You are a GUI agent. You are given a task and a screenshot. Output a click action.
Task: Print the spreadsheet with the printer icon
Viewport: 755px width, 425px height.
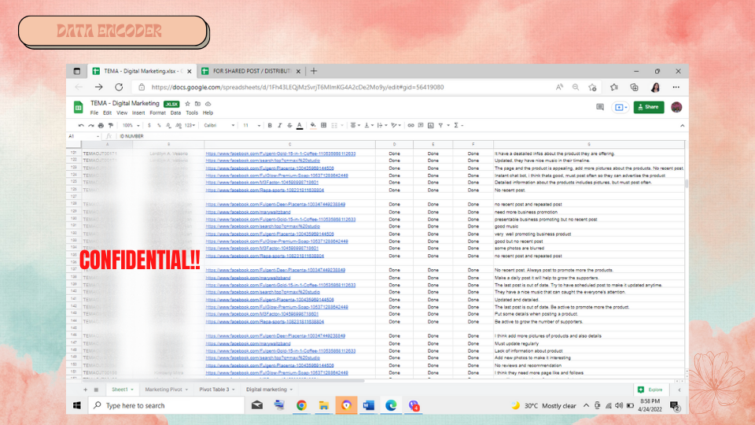tap(101, 125)
